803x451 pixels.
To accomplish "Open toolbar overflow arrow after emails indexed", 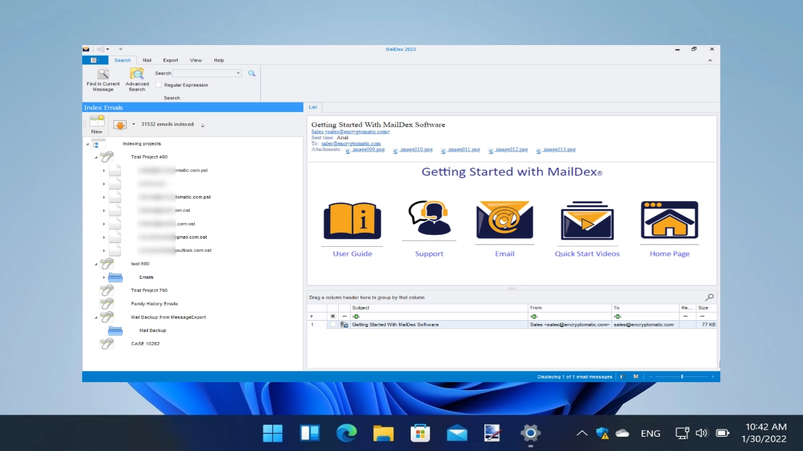I will 203,125.
